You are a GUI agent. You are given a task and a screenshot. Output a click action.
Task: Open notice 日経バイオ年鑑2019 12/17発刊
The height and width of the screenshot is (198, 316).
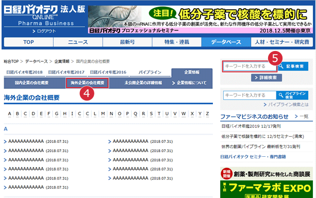(x=251, y=126)
